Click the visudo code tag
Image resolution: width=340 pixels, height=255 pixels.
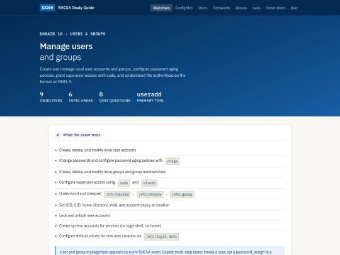(149, 183)
